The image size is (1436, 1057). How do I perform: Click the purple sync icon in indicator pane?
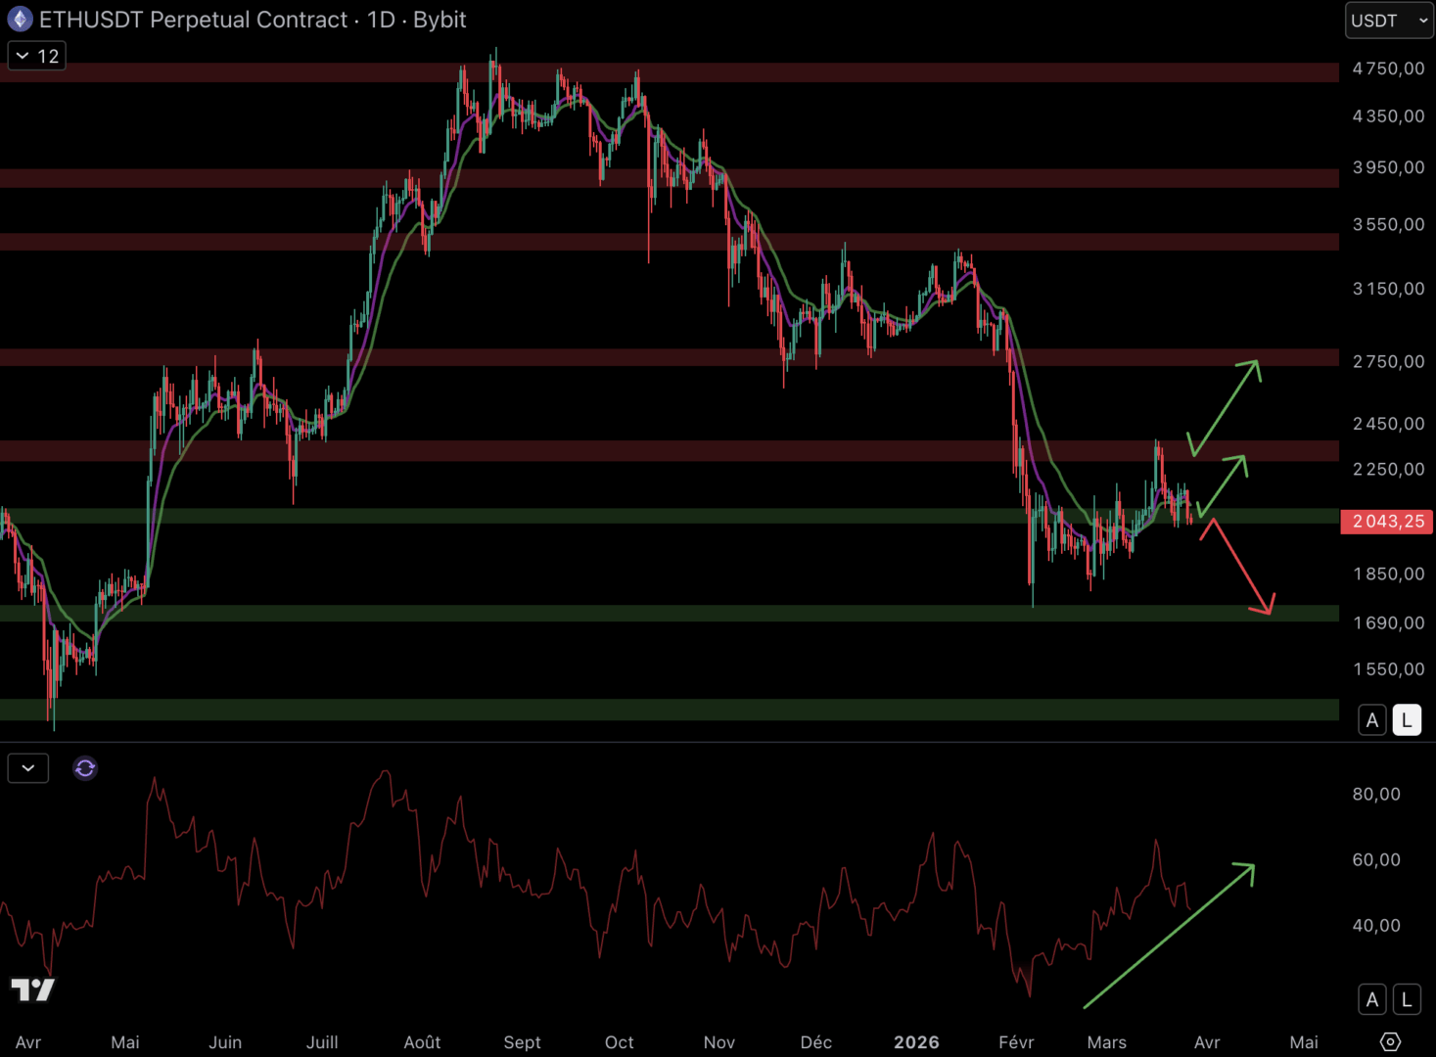(85, 768)
